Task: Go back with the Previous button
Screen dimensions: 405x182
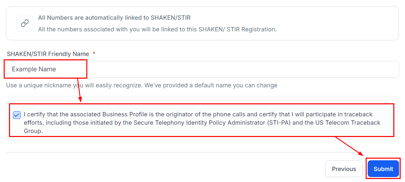Action: tap(344, 169)
